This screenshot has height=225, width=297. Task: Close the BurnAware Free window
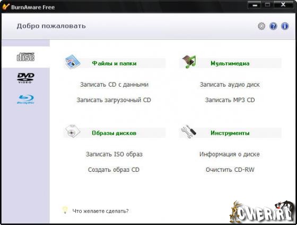(283, 5)
